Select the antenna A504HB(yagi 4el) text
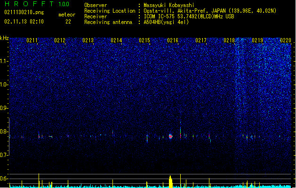296x188 pixels. pyautogui.click(x=166, y=22)
